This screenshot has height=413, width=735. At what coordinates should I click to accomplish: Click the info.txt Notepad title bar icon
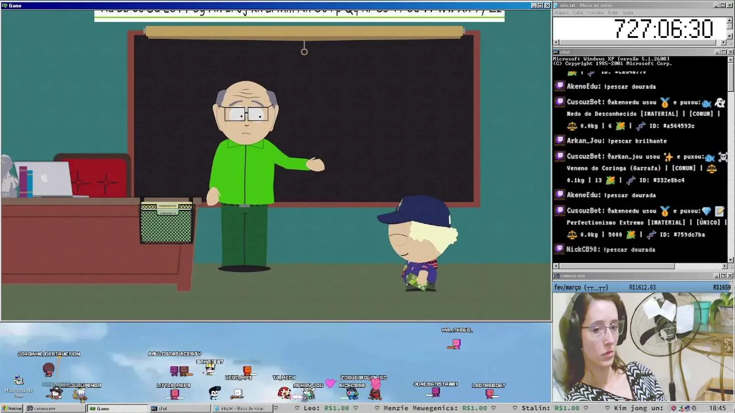click(x=556, y=5)
